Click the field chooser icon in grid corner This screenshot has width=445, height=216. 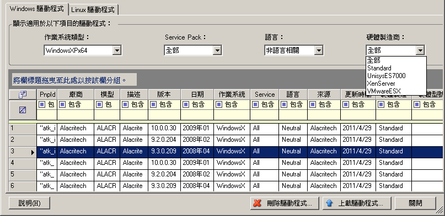23,95
